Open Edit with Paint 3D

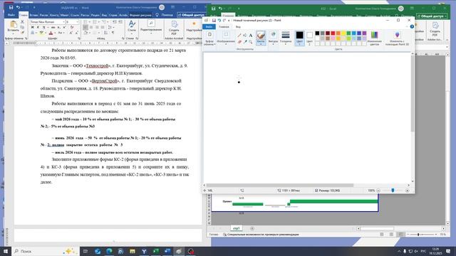[397, 38]
